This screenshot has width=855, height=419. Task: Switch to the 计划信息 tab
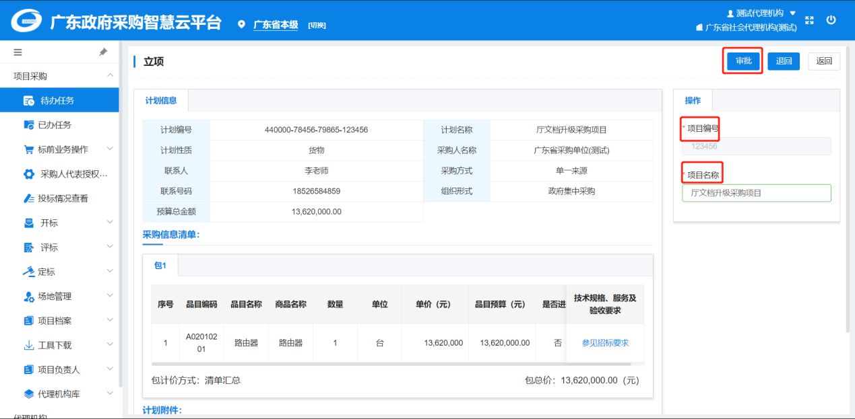161,101
